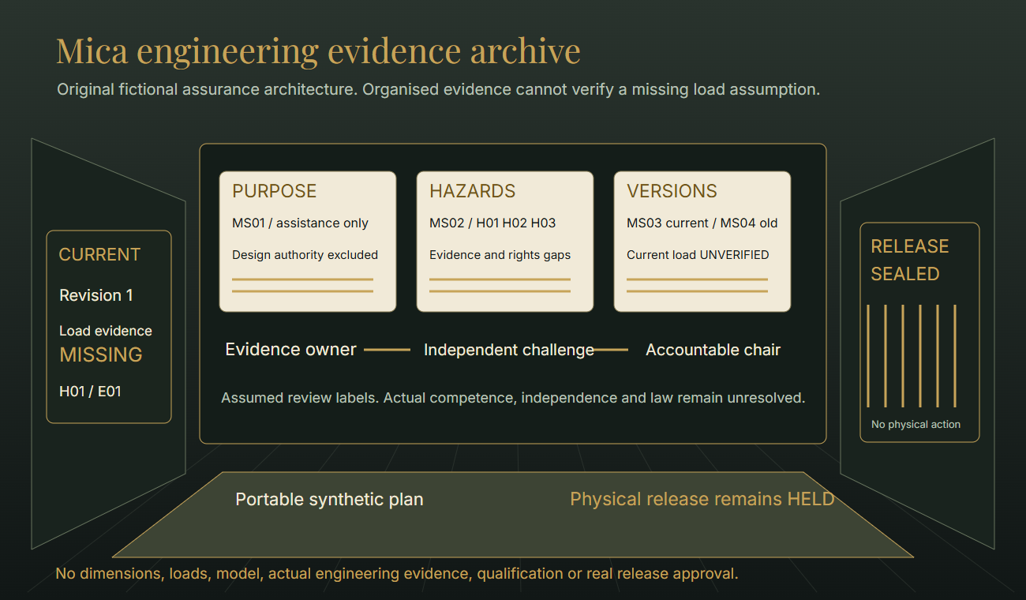Click the 'Assumed review labels' note
The image size is (1026, 600).
[x=513, y=398]
